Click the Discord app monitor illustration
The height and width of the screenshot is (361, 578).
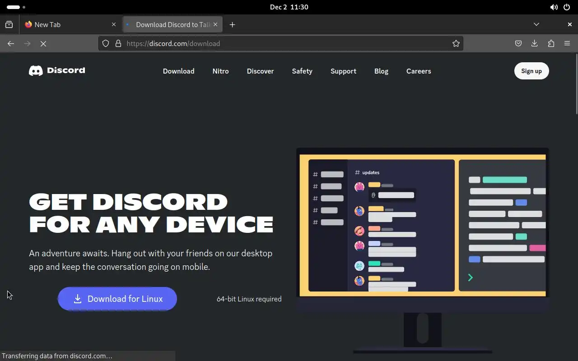click(x=423, y=250)
